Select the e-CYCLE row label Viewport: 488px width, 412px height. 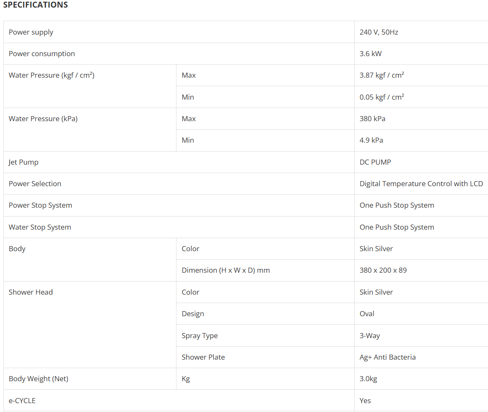click(x=22, y=401)
